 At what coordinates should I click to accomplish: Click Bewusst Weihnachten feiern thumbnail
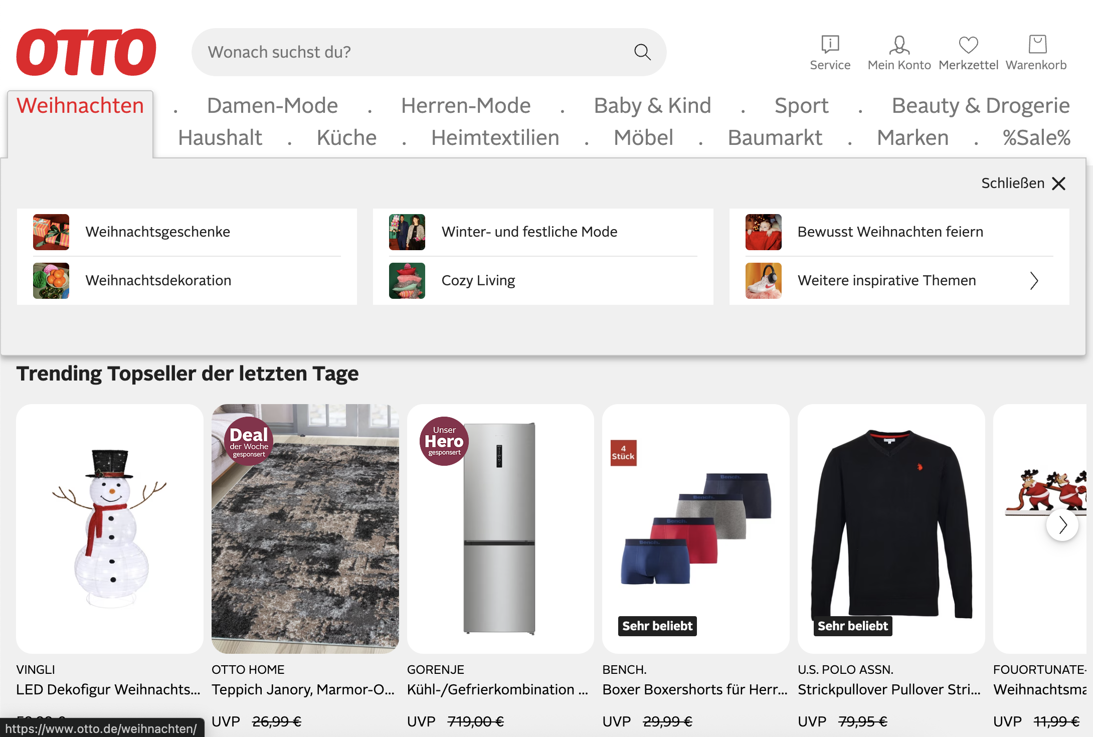pos(763,232)
